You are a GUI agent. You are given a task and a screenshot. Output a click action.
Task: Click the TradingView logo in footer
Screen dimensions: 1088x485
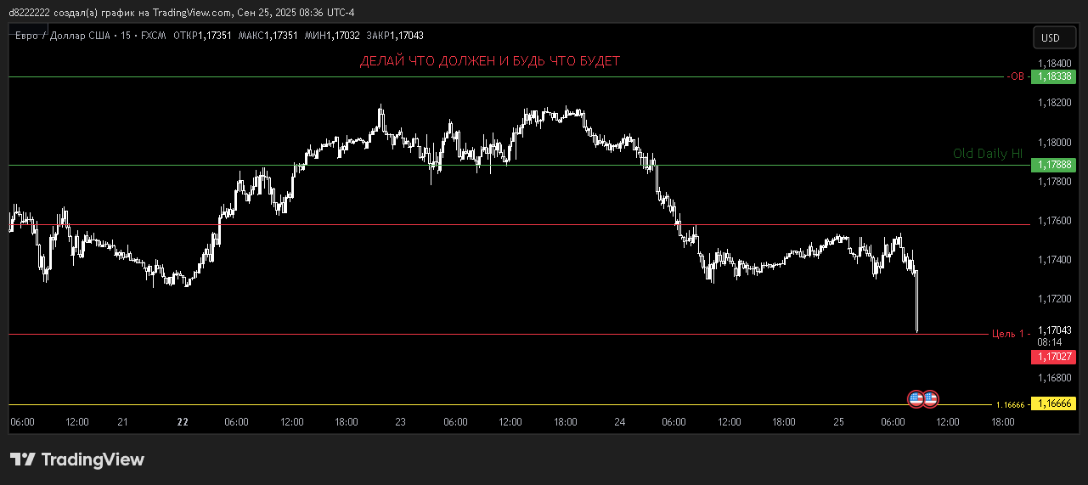(x=77, y=460)
